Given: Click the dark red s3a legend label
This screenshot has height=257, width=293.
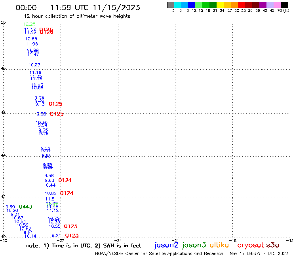Looking at the screenshot, I should [272, 245].
